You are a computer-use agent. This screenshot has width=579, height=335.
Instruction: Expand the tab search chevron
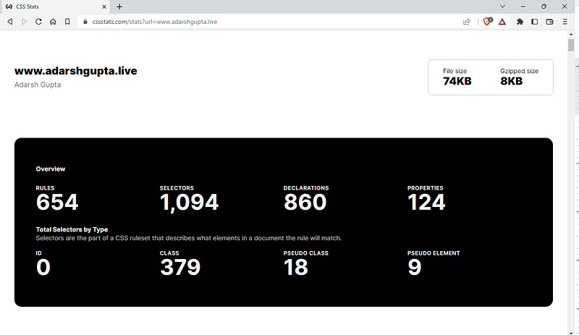pos(502,7)
